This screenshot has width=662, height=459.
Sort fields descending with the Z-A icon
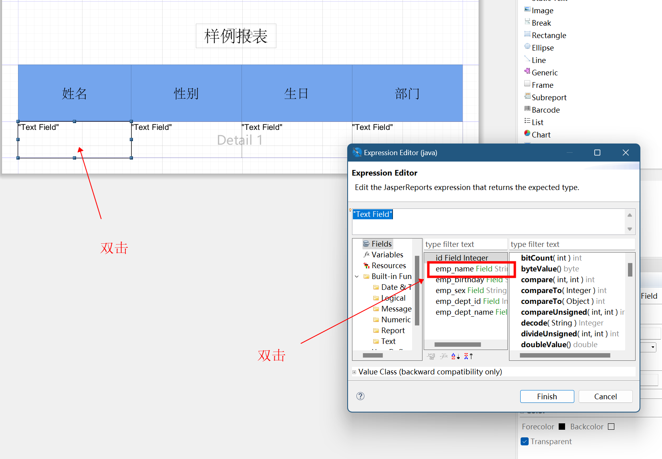(468, 356)
